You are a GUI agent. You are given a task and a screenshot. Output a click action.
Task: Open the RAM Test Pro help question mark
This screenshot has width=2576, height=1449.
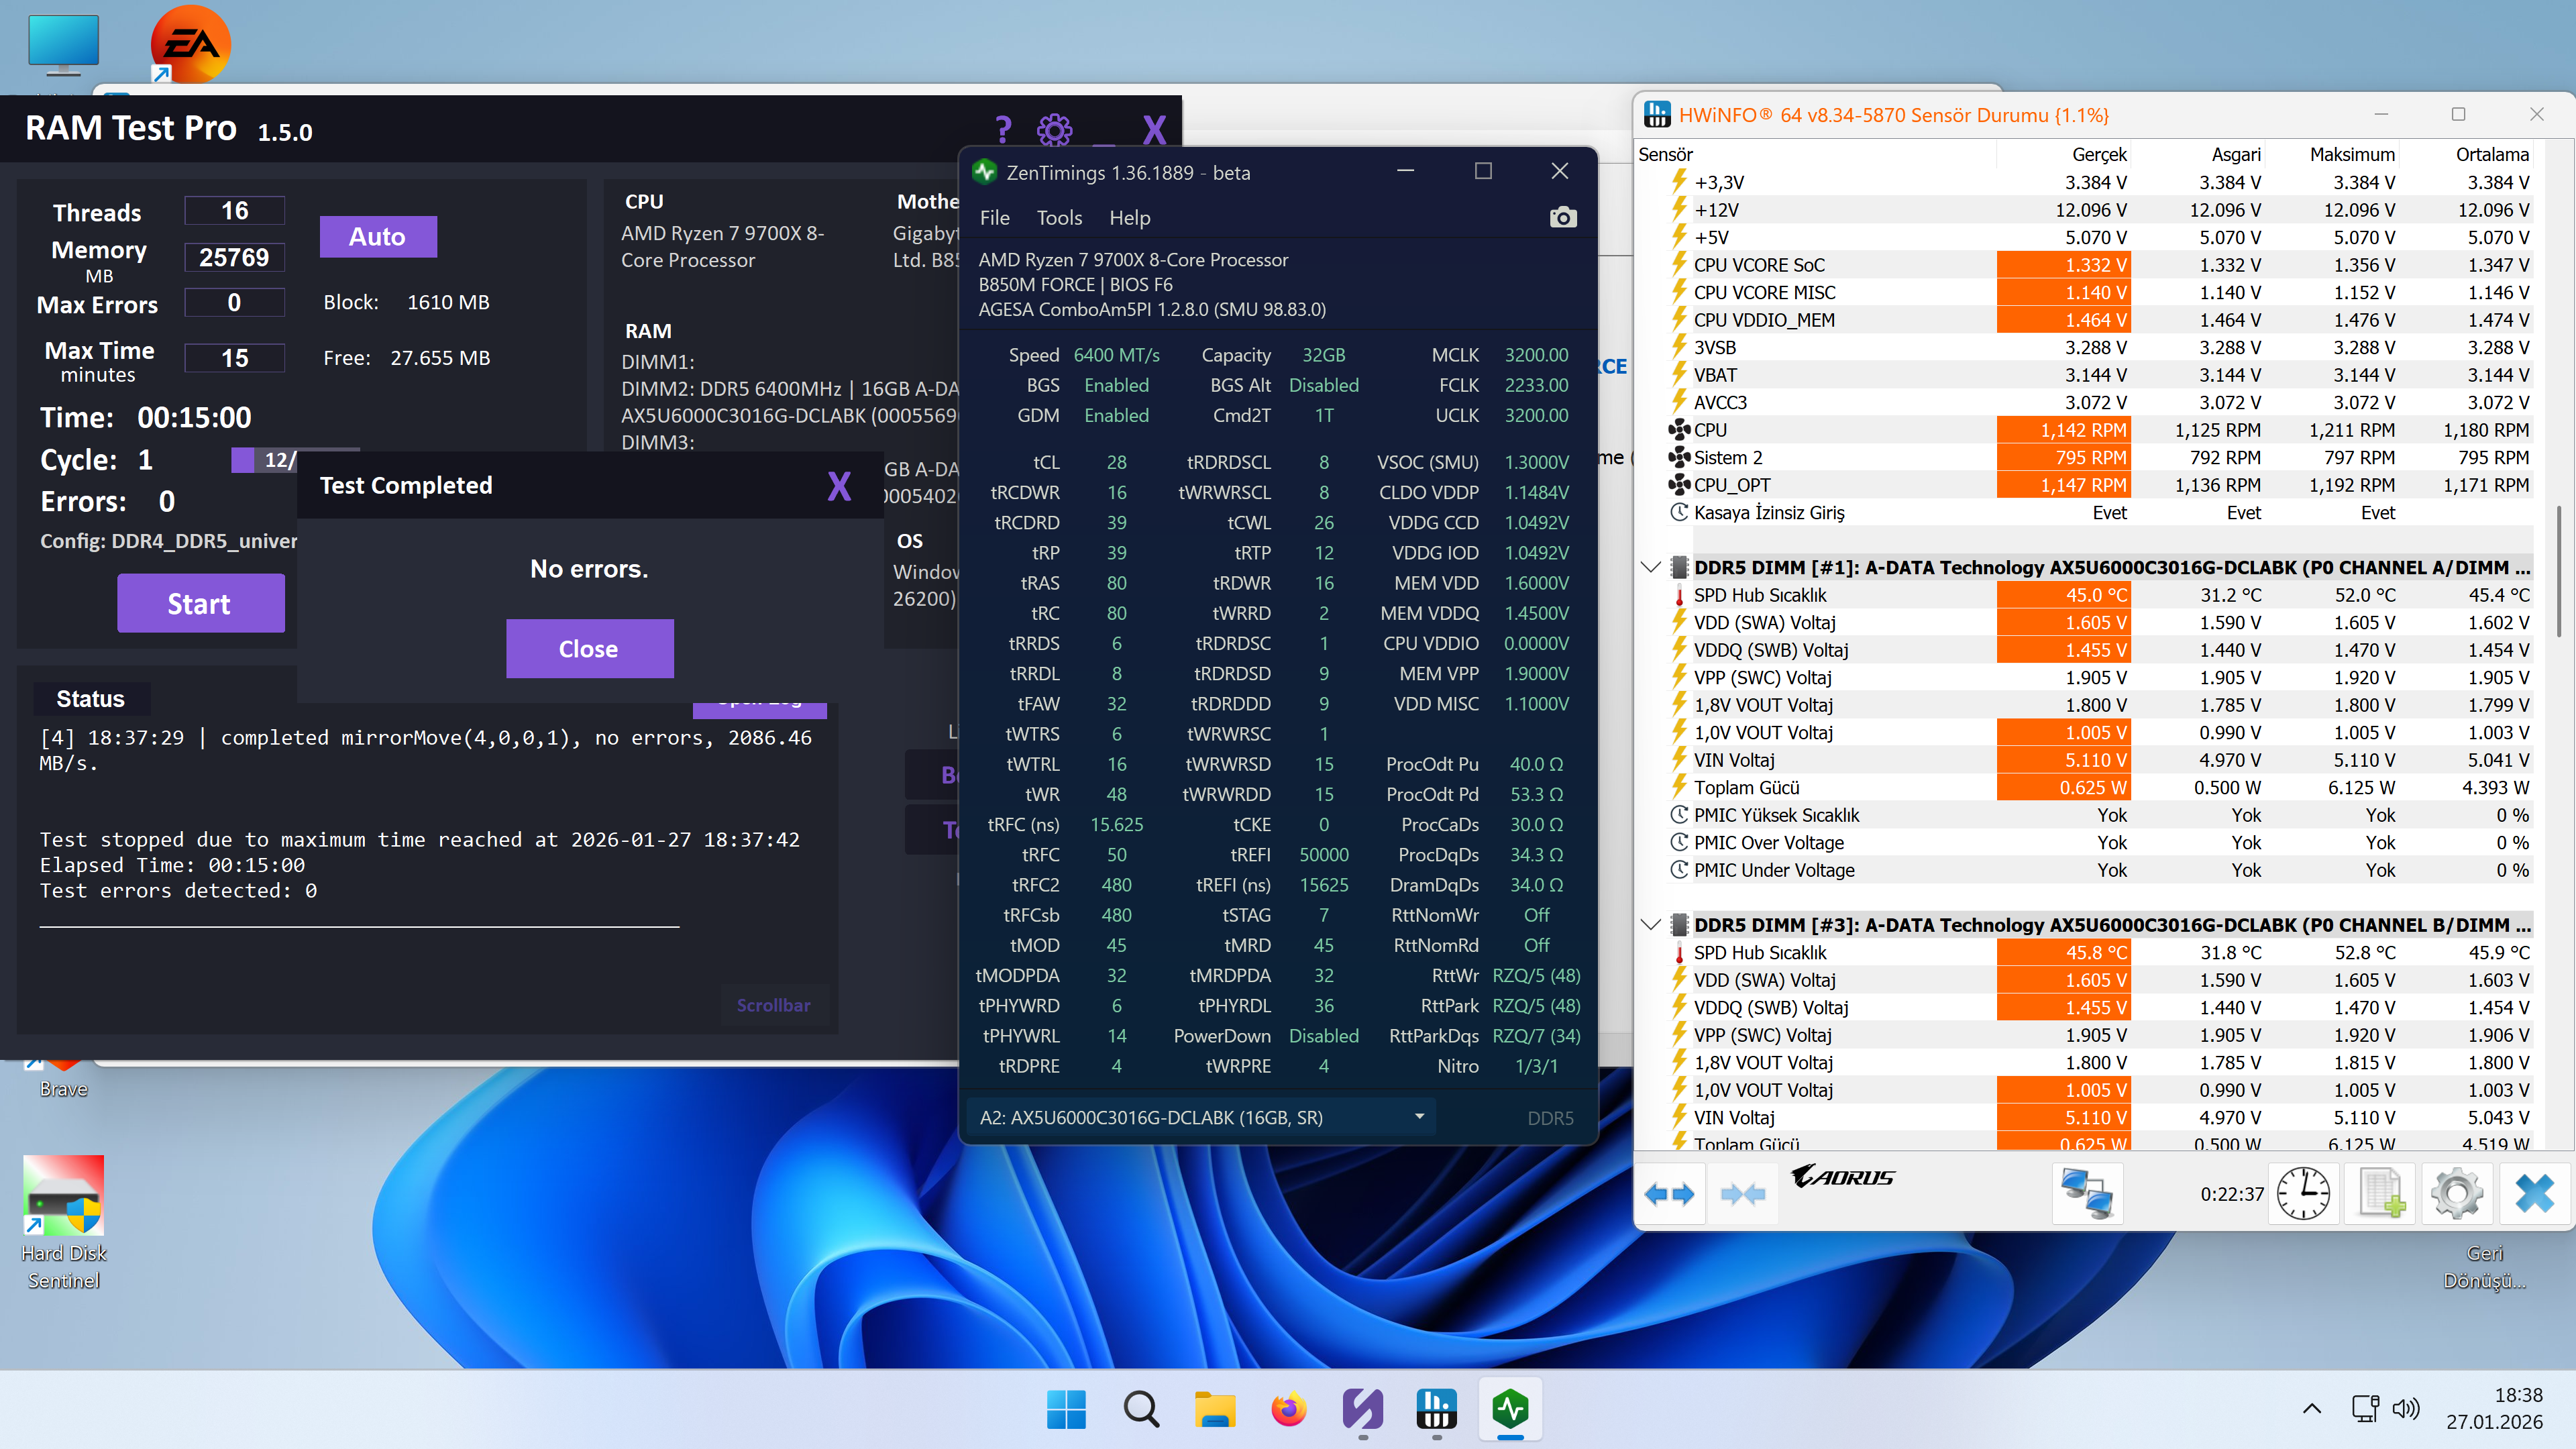pos(1003,129)
